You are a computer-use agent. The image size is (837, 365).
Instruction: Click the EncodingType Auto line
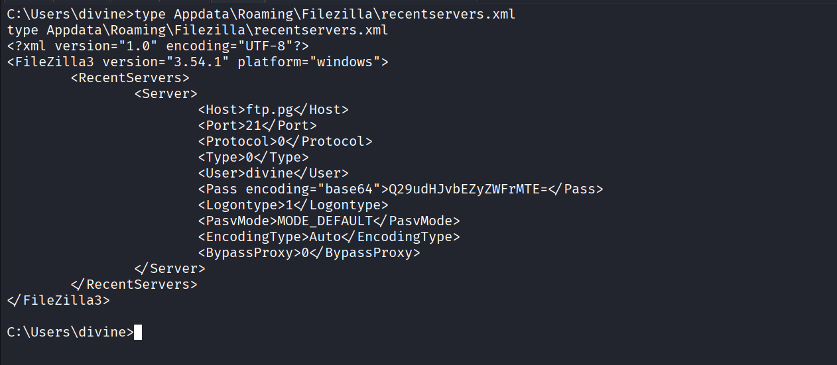329,236
